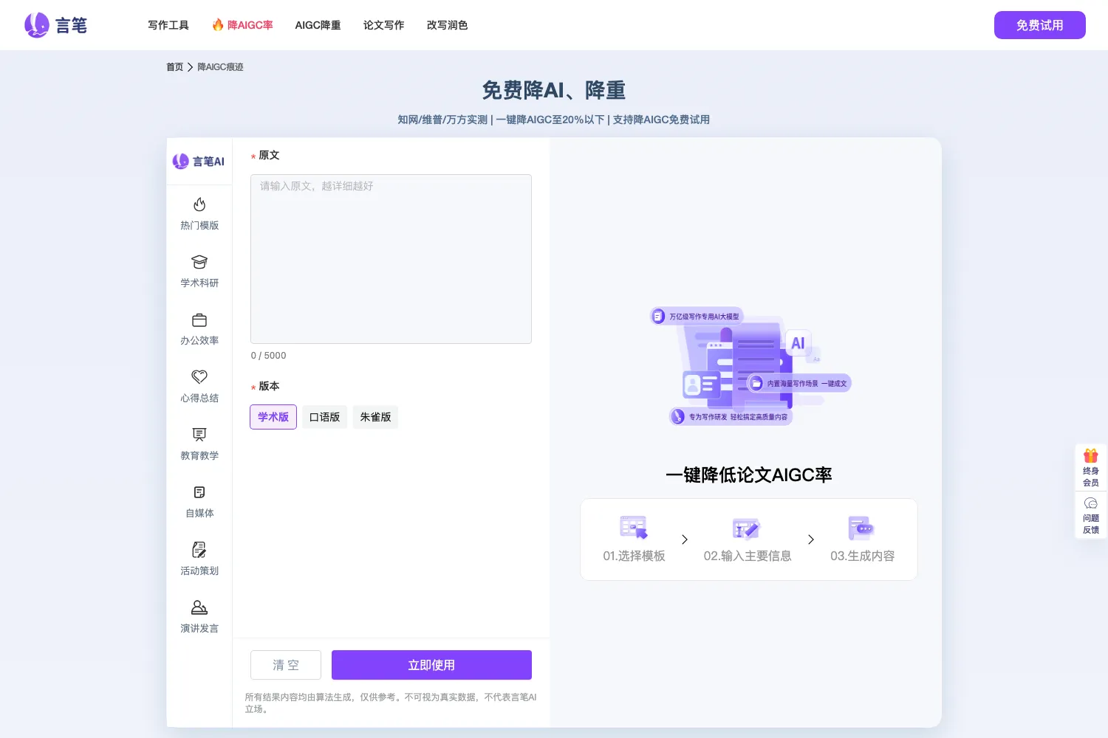
Task: Open the 问题反馈 chat bubble icon
Action: click(x=1091, y=503)
